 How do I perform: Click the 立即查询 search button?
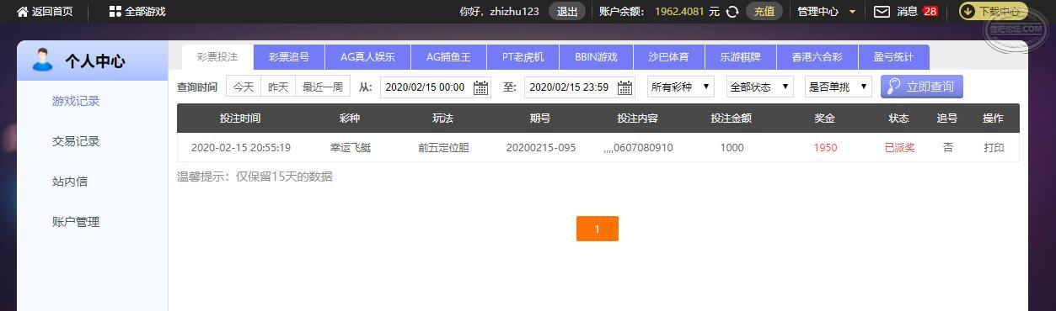pos(921,87)
